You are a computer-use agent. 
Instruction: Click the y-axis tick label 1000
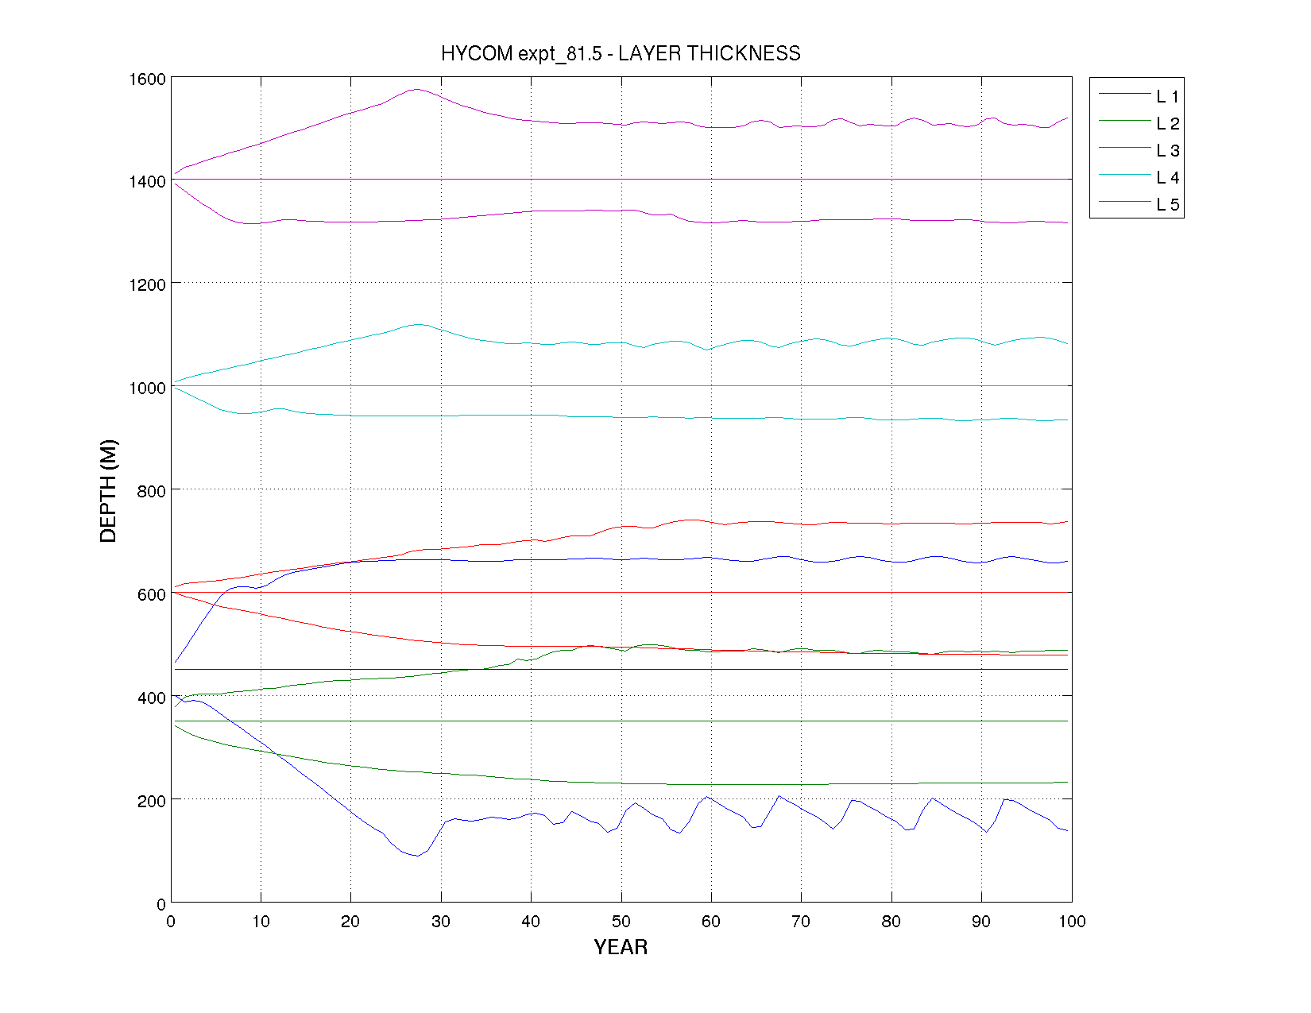(147, 388)
